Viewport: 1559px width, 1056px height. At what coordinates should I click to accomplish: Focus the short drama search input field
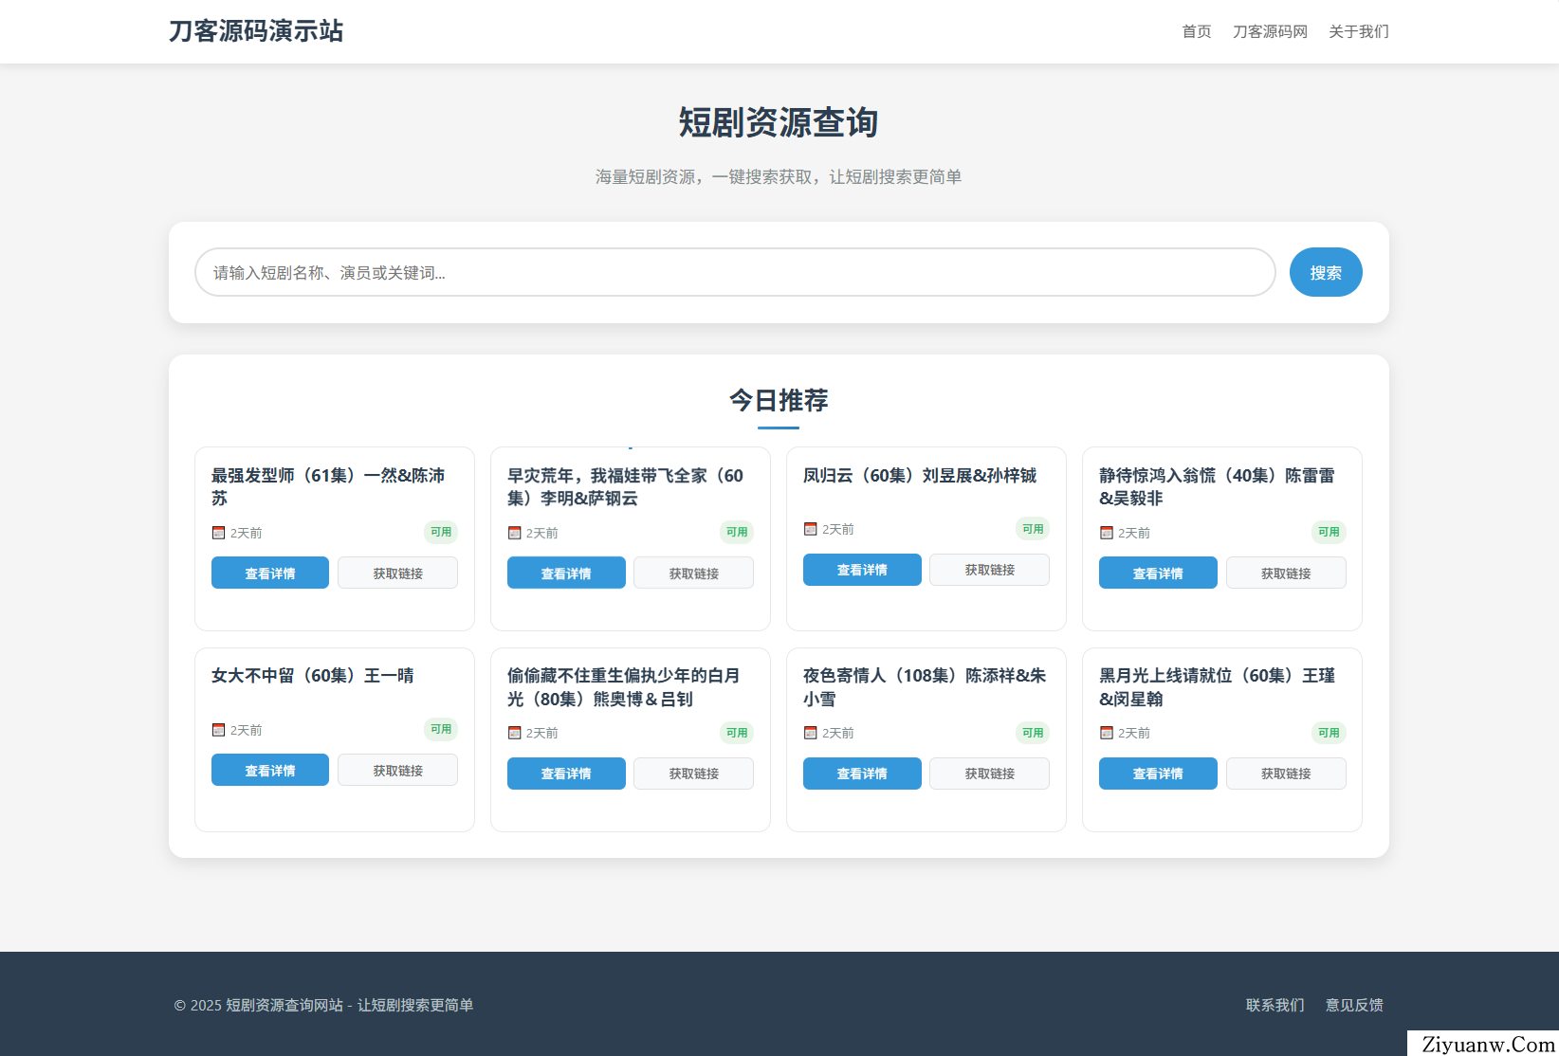(x=735, y=272)
